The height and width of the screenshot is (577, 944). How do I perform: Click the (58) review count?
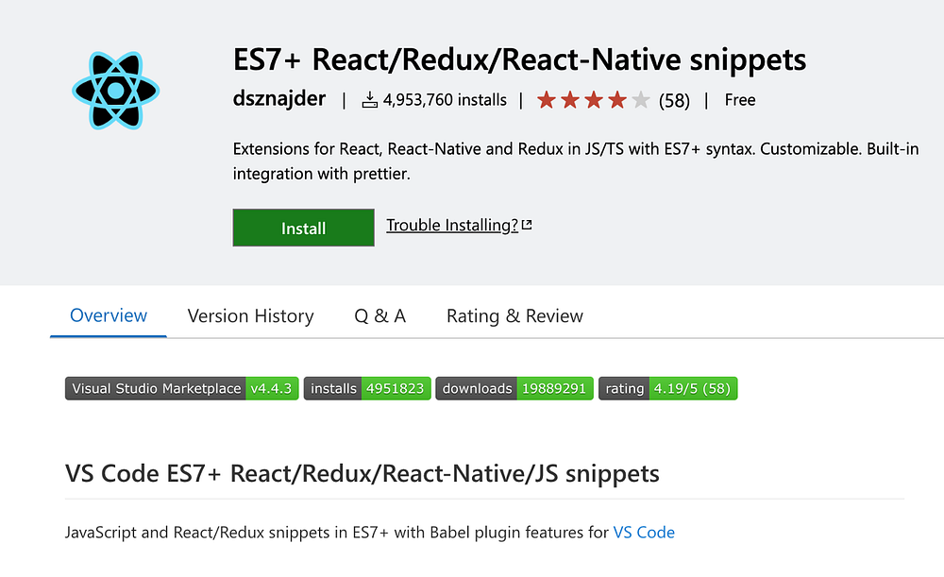[x=674, y=100]
